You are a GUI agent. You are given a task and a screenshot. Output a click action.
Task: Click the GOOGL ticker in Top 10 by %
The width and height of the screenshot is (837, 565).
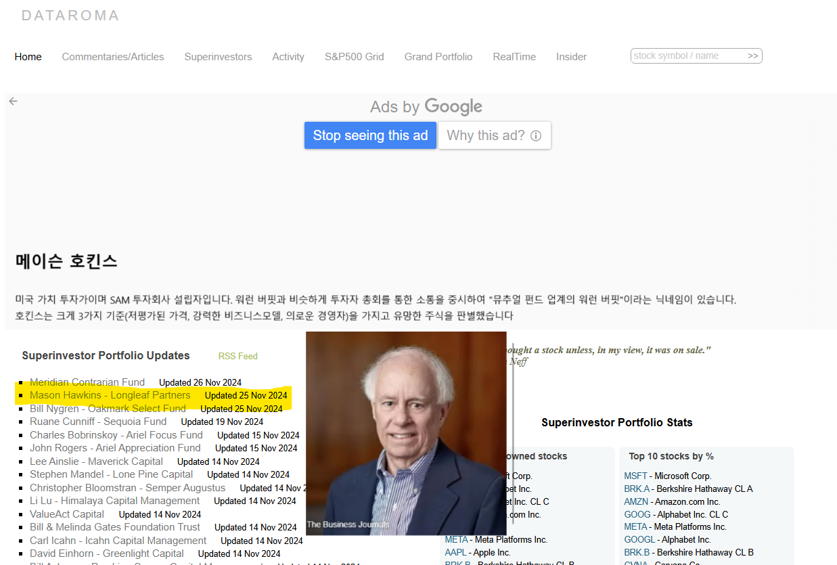point(639,540)
